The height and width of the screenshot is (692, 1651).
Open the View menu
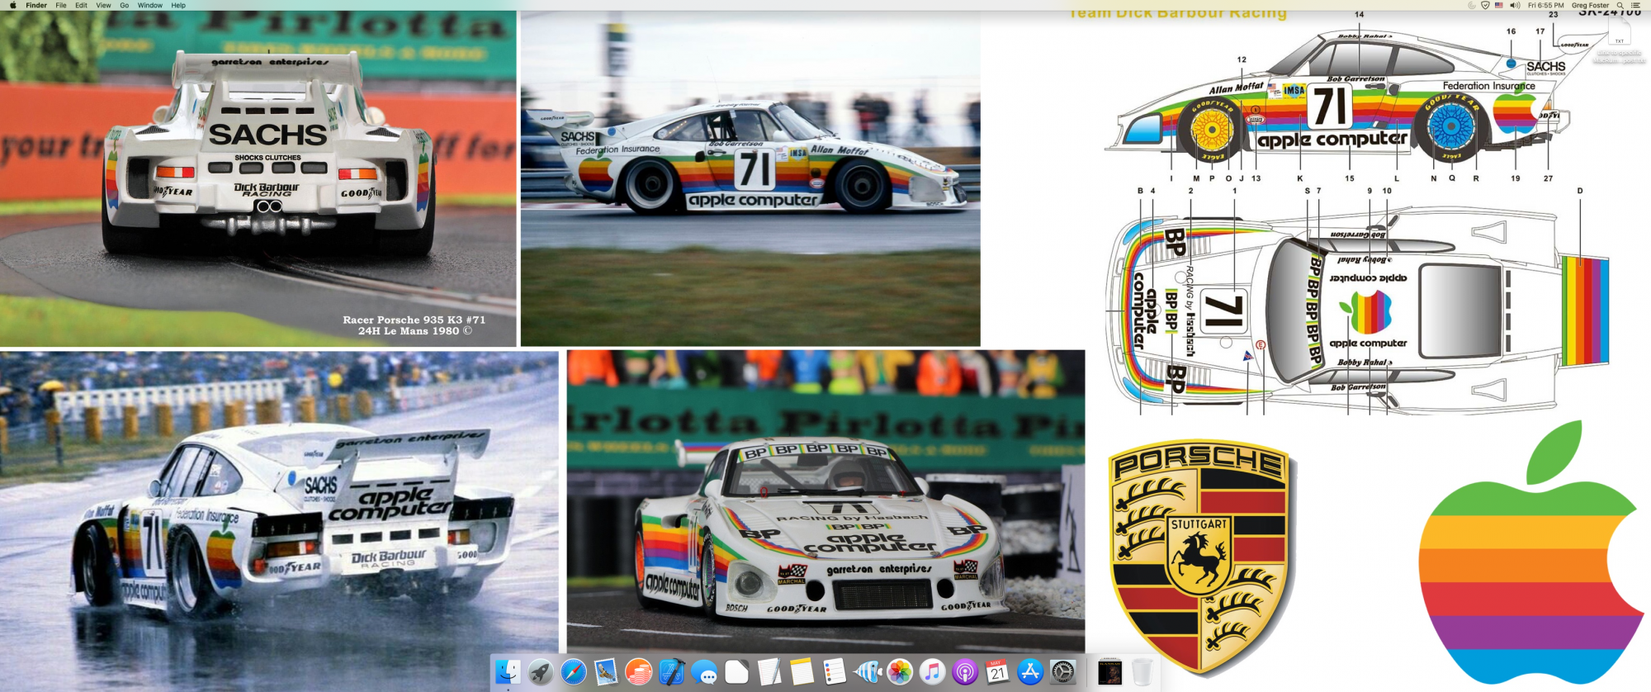103,5
